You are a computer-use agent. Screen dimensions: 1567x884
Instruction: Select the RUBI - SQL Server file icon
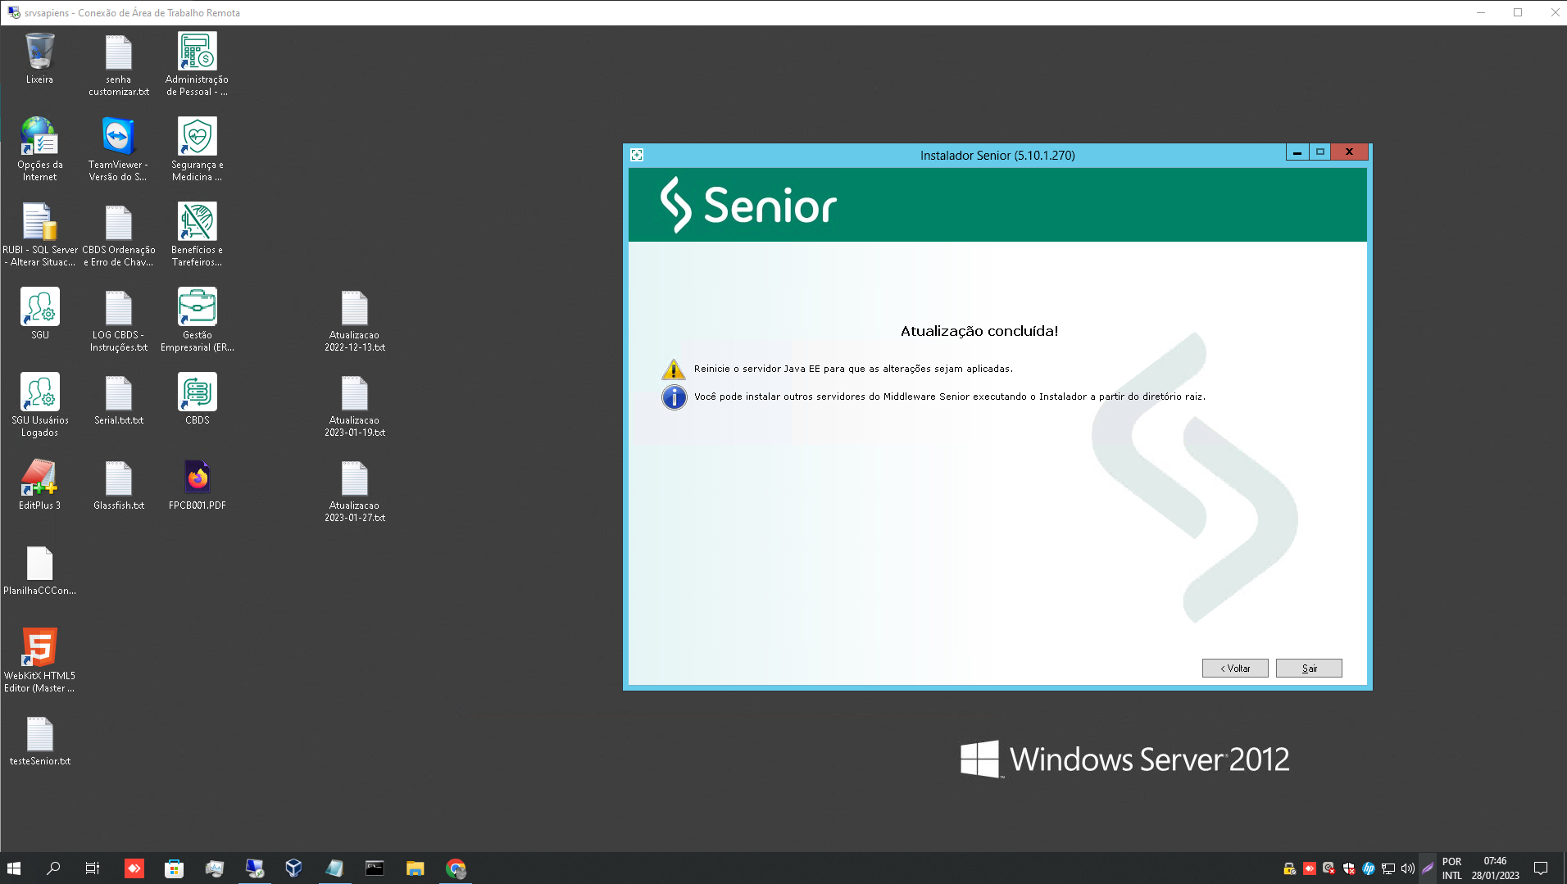(x=39, y=235)
